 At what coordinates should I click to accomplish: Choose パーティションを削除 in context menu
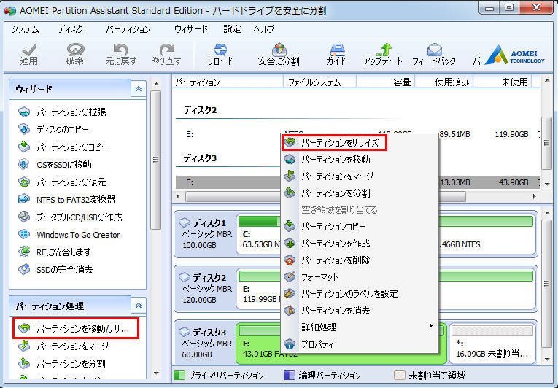pos(360,260)
